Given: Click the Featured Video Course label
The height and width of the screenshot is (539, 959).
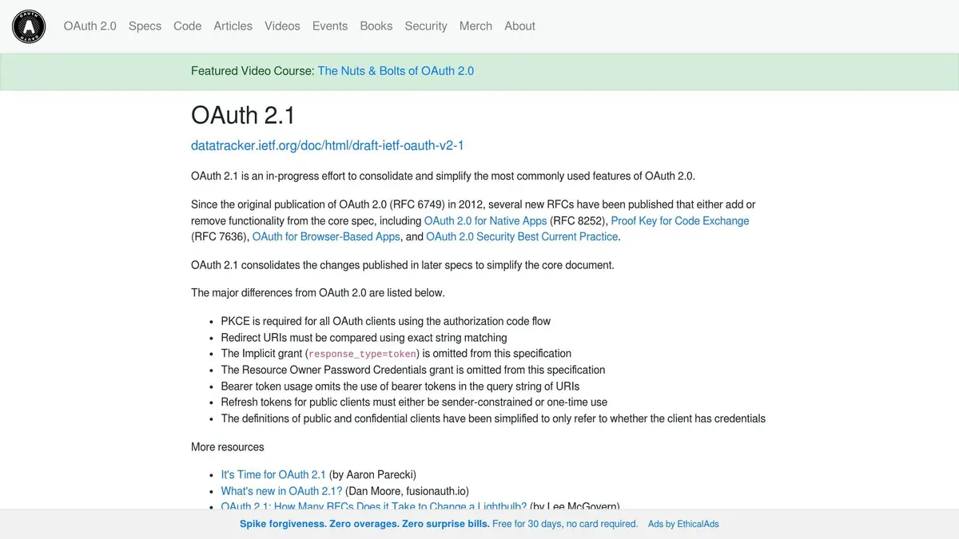Looking at the screenshot, I should coord(253,71).
